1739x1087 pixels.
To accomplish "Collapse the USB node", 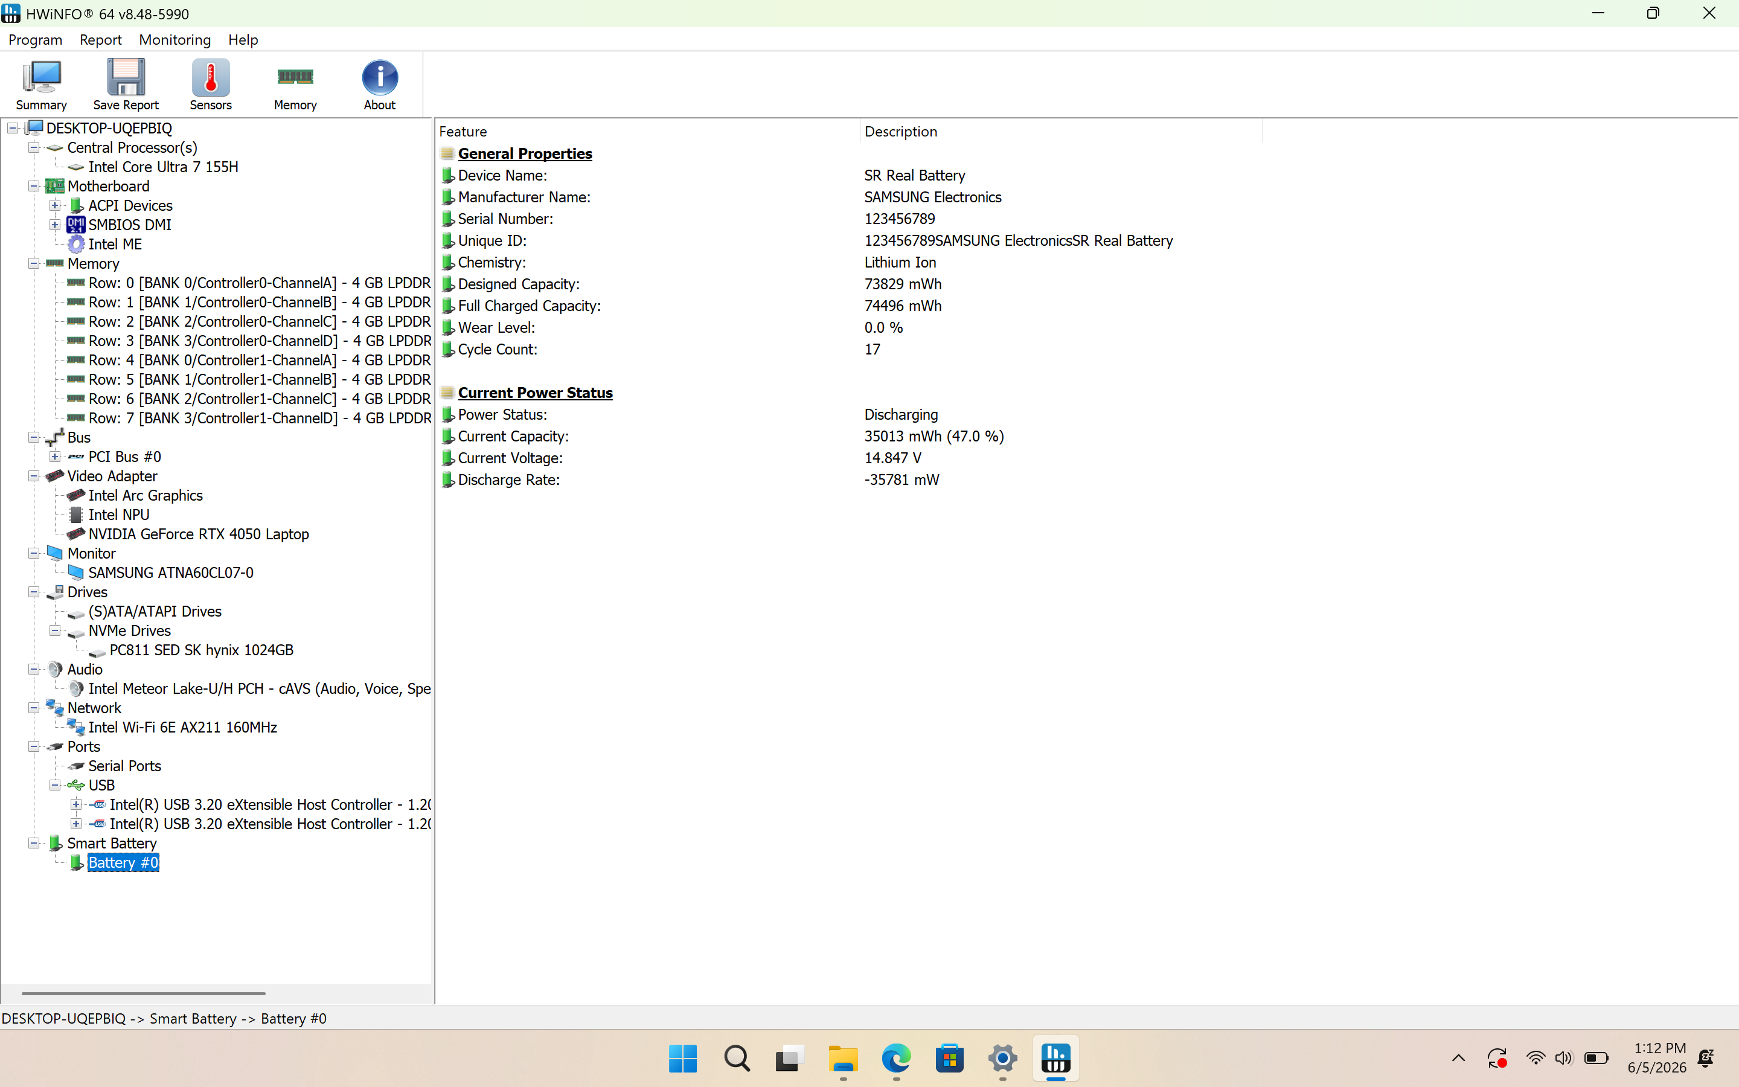I will pyautogui.click(x=54, y=785).
